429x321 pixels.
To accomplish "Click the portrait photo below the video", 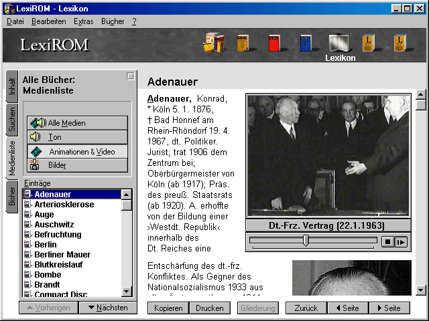I will pos(352,278).
